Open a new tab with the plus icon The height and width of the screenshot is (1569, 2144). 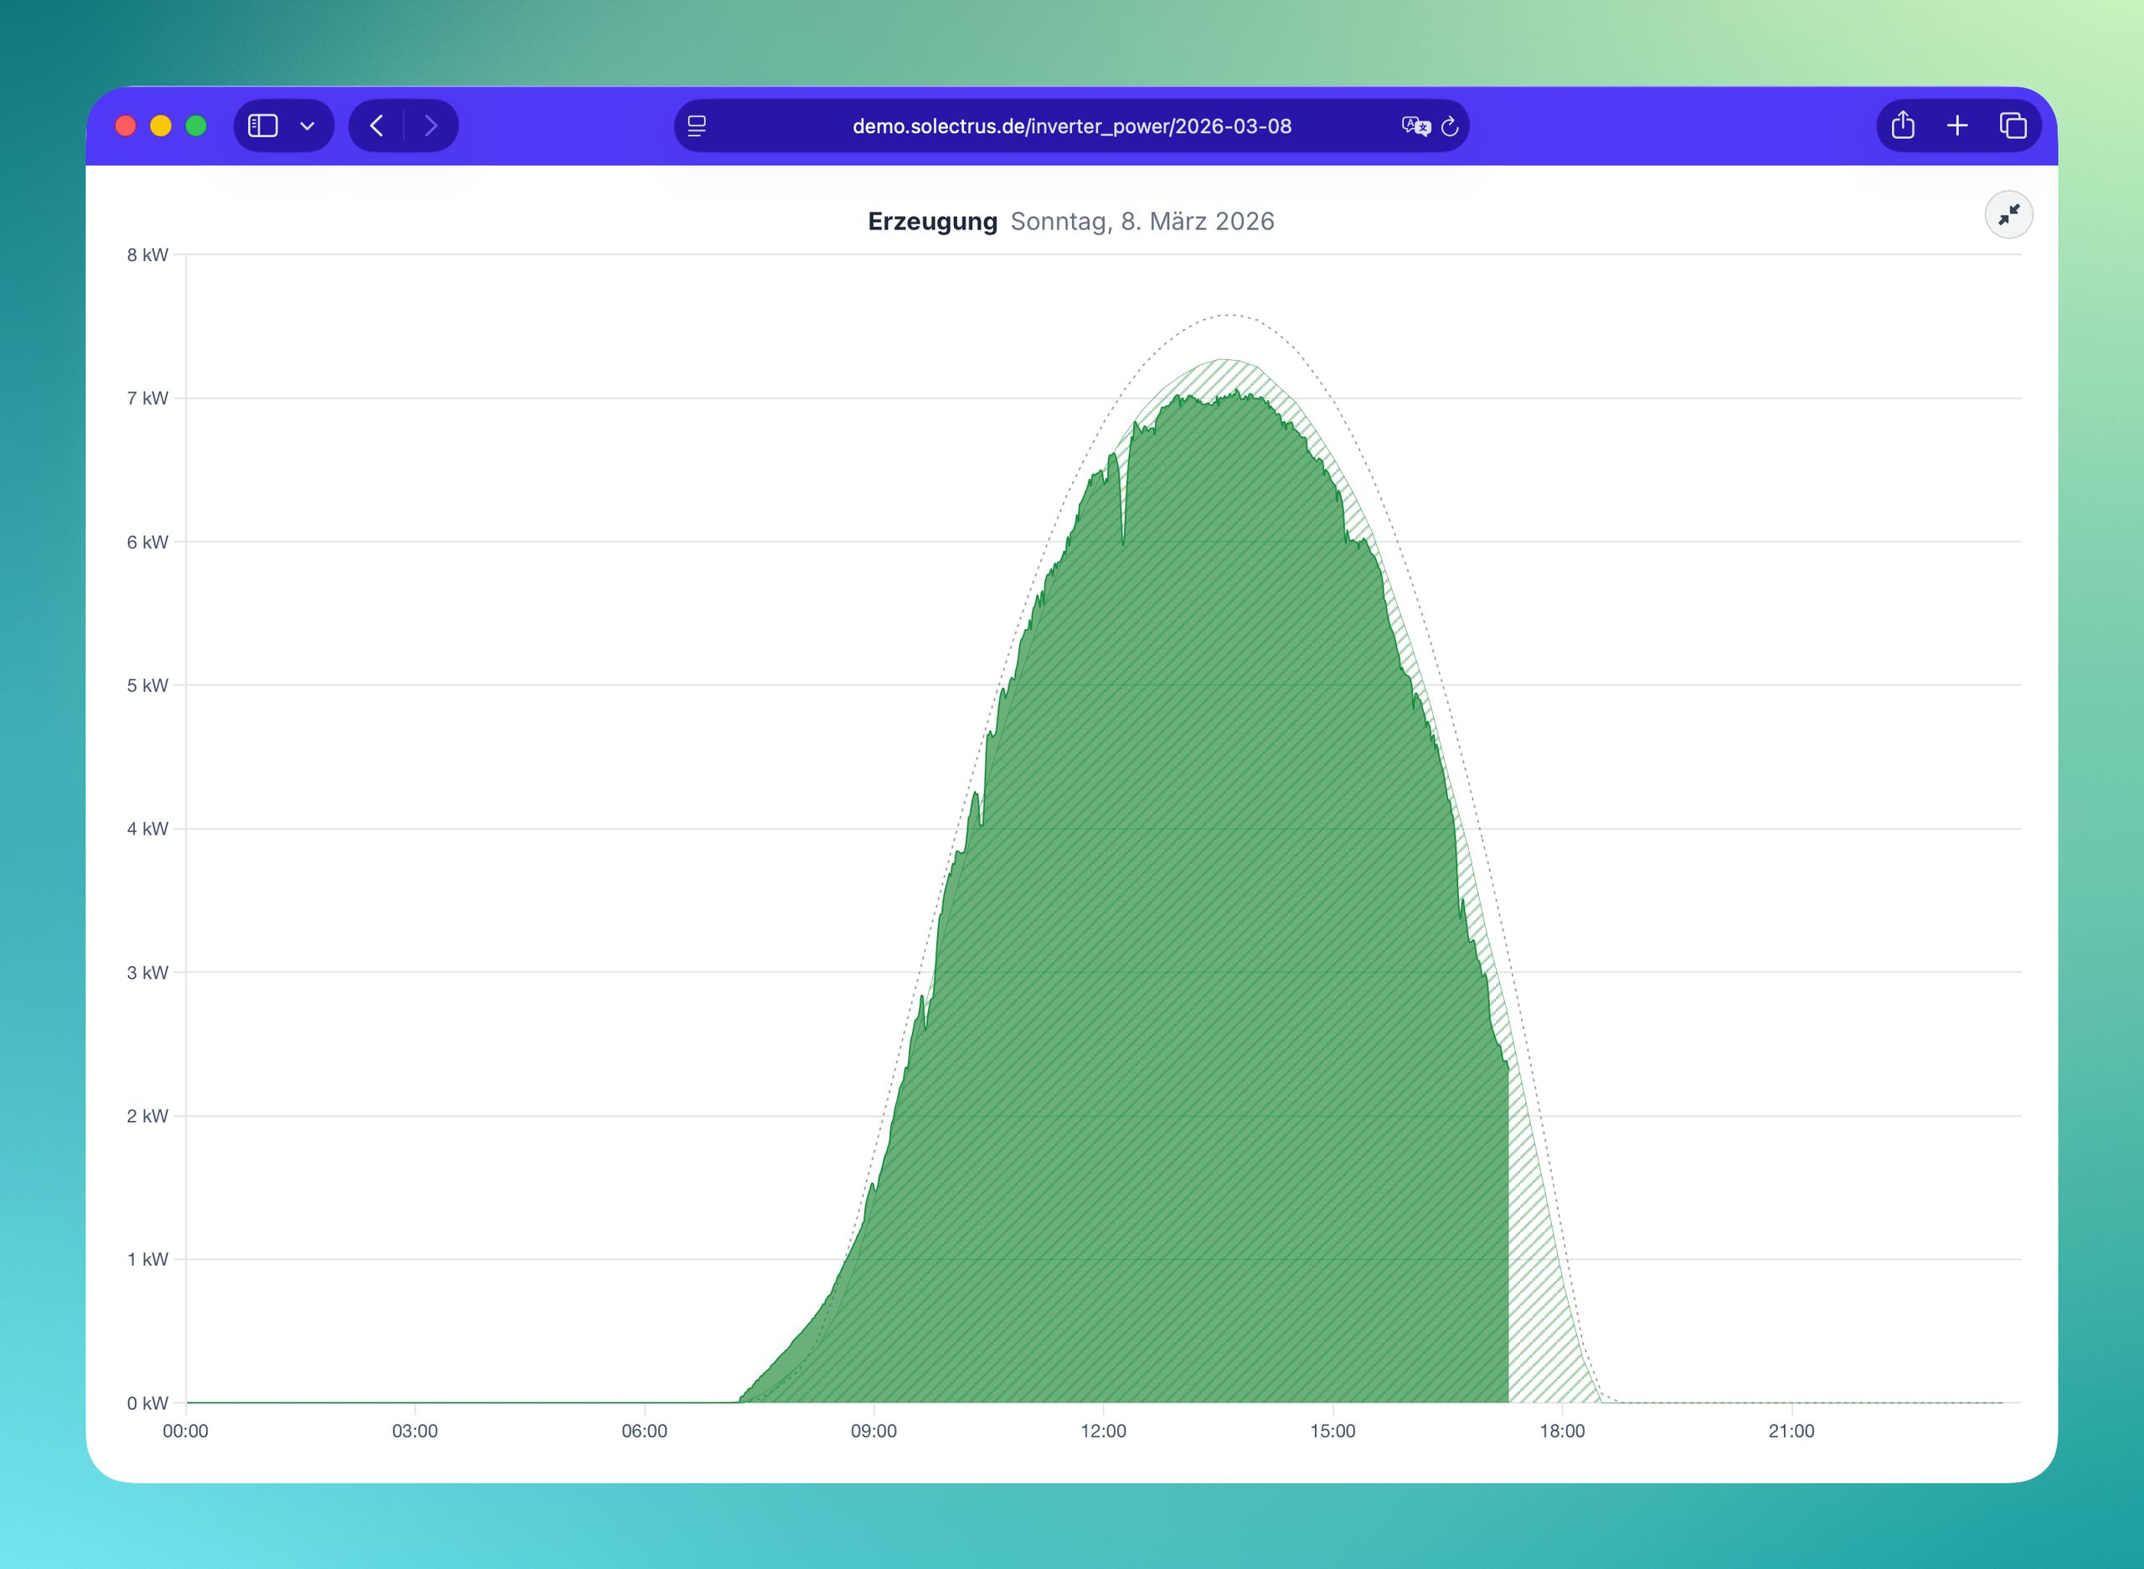click(x=1957, y=126)
